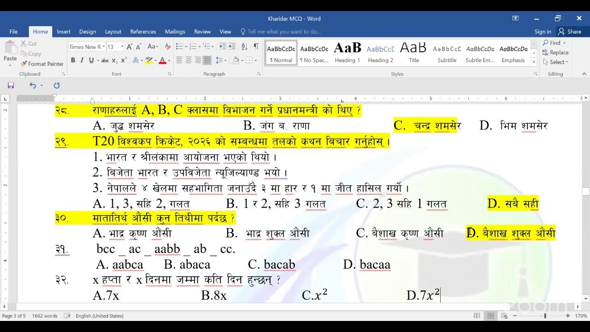Viewport: 590px width, 332px height.
Task: Switch to the Layout tab
Action: (x=113, y=32)
